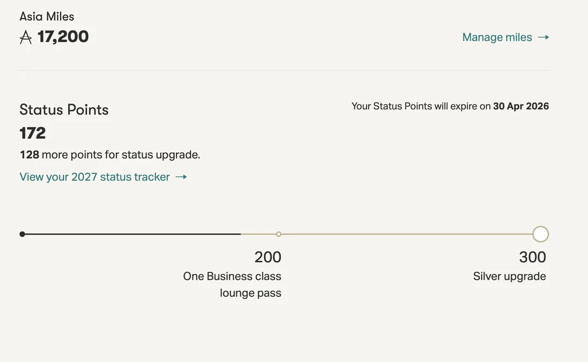The width and height of the screenshot is (588, 362).
Task: Click the 17,200 miles balance
Action: [63, 36]
